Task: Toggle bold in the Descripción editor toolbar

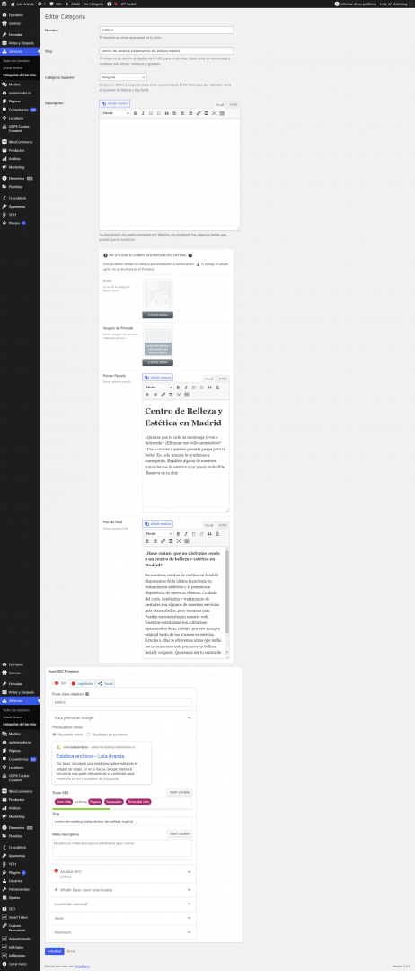Action: pos(136,113)
